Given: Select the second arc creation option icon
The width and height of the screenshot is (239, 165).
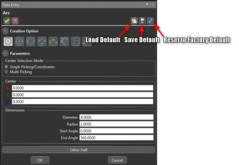Looking at the screenshot, I should [20, 41].
